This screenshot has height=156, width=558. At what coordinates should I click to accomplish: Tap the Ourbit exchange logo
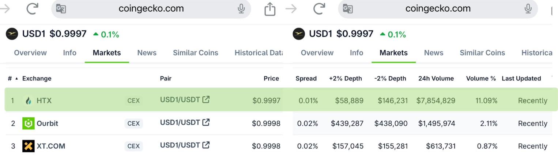coord(28,123)
